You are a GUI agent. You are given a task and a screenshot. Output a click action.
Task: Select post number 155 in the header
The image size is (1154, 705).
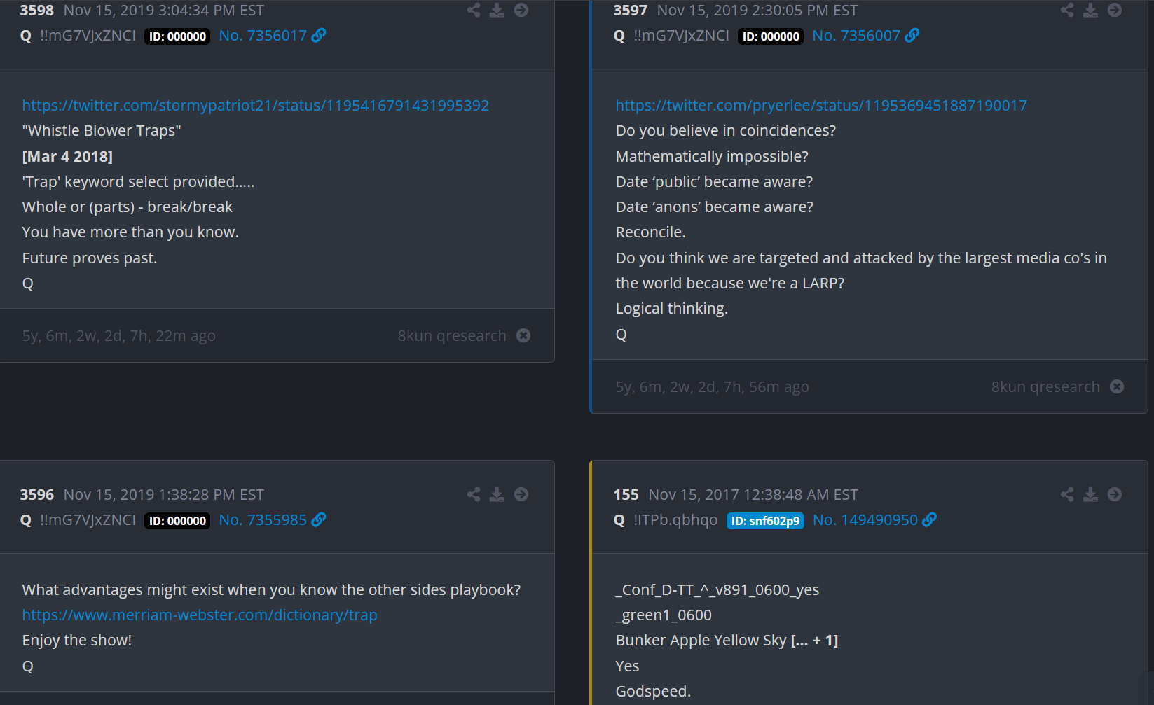coord(626,494)
